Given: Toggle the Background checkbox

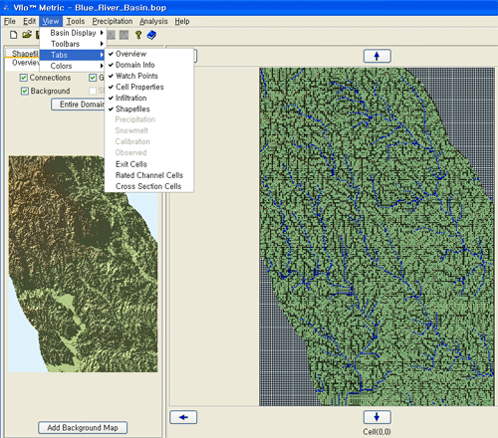Looking at the screenshot, I should click(25, 91).
